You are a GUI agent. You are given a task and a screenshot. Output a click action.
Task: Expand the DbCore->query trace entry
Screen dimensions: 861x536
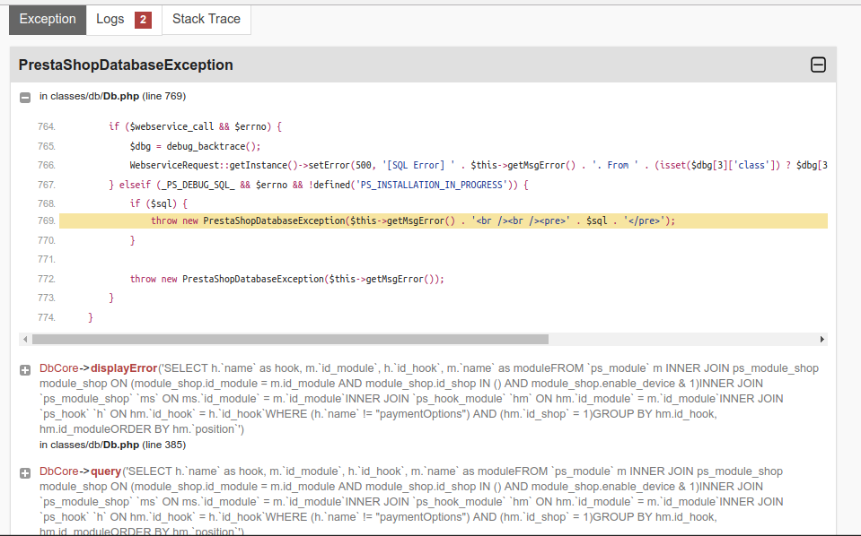pos(25,473)
